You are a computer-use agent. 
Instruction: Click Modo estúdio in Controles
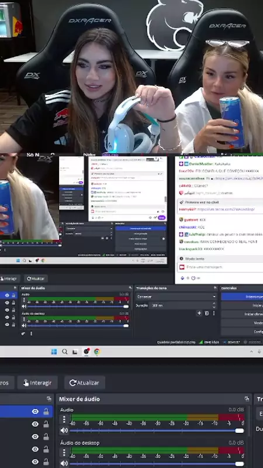click(242, 323)
